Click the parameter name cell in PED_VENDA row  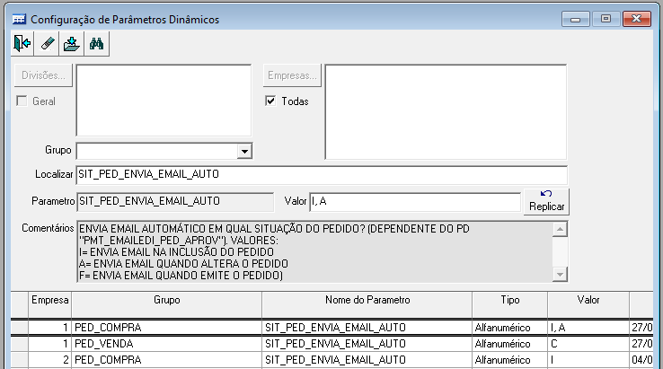[367, 344]
